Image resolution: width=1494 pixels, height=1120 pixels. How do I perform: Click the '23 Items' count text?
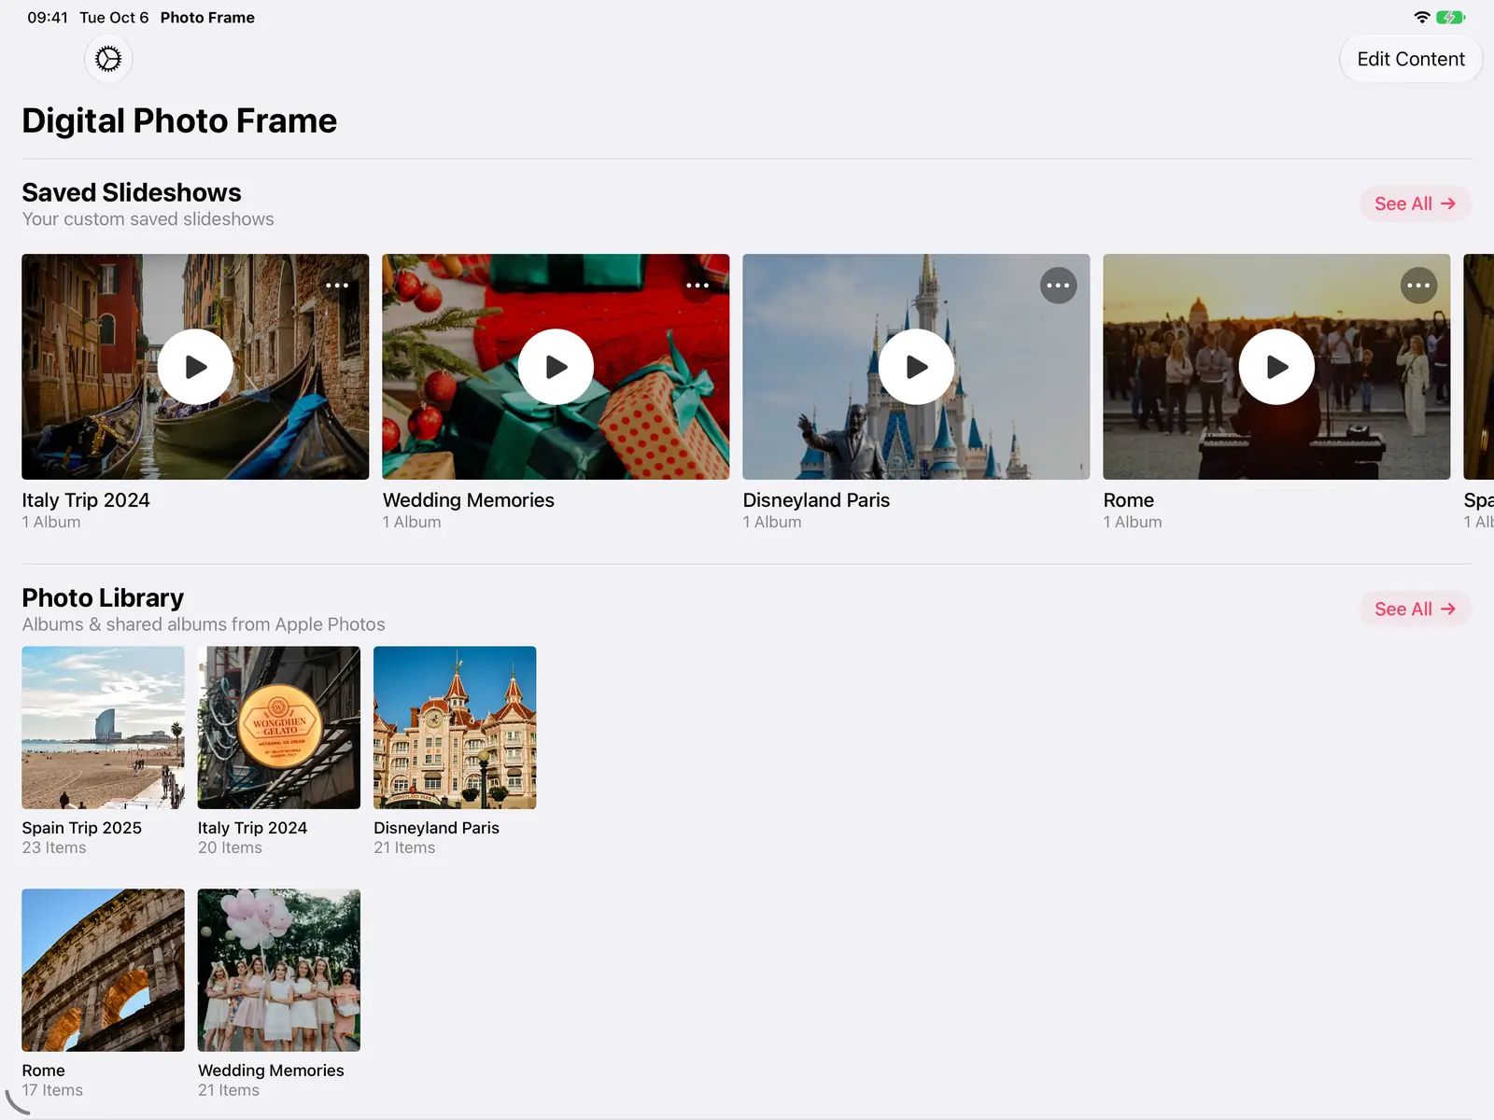[54, 847]
